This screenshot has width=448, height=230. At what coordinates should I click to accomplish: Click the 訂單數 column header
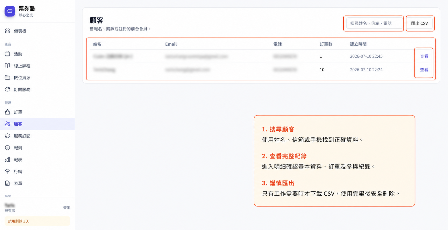click(326, 44)
